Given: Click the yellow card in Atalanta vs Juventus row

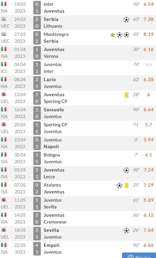Looking at the screenshot, I should pyautogui.click(x=126, y=185).
